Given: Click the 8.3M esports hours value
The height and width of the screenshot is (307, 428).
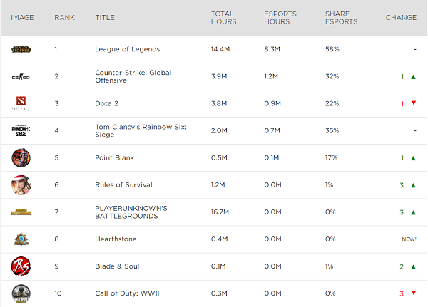Looking at the screenshot, I should [272, 49].
